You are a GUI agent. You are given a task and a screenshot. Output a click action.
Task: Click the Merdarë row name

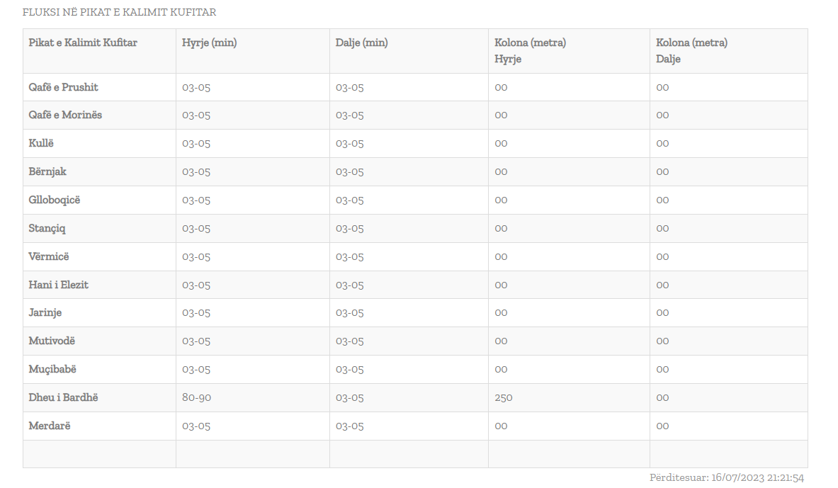pyautogui.click(x=50, y=426)
